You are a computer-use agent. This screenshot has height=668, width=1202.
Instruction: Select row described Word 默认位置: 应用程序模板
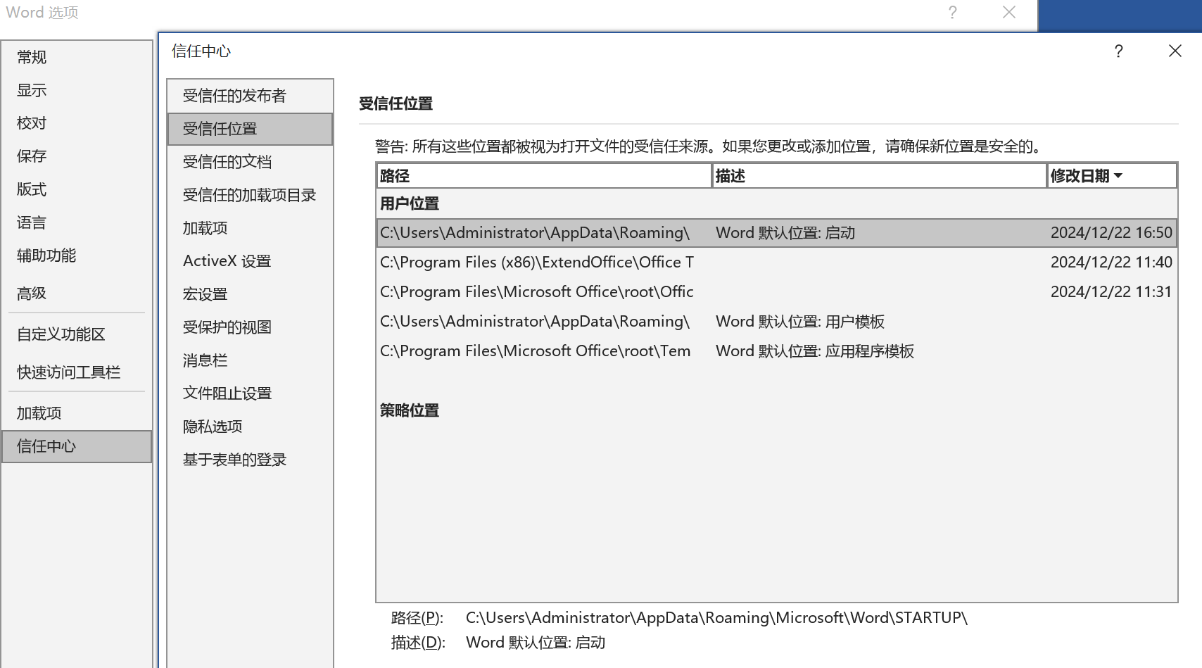click(777, 351)
